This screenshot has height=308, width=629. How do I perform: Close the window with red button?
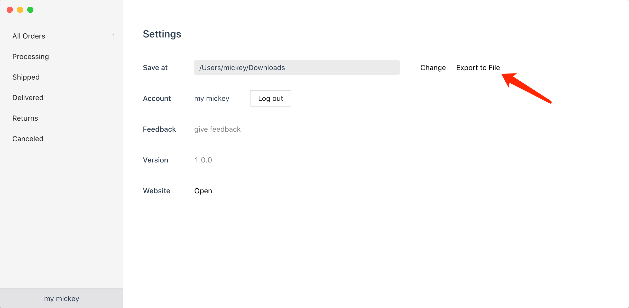pyautogui.click(x=10, y=10)
